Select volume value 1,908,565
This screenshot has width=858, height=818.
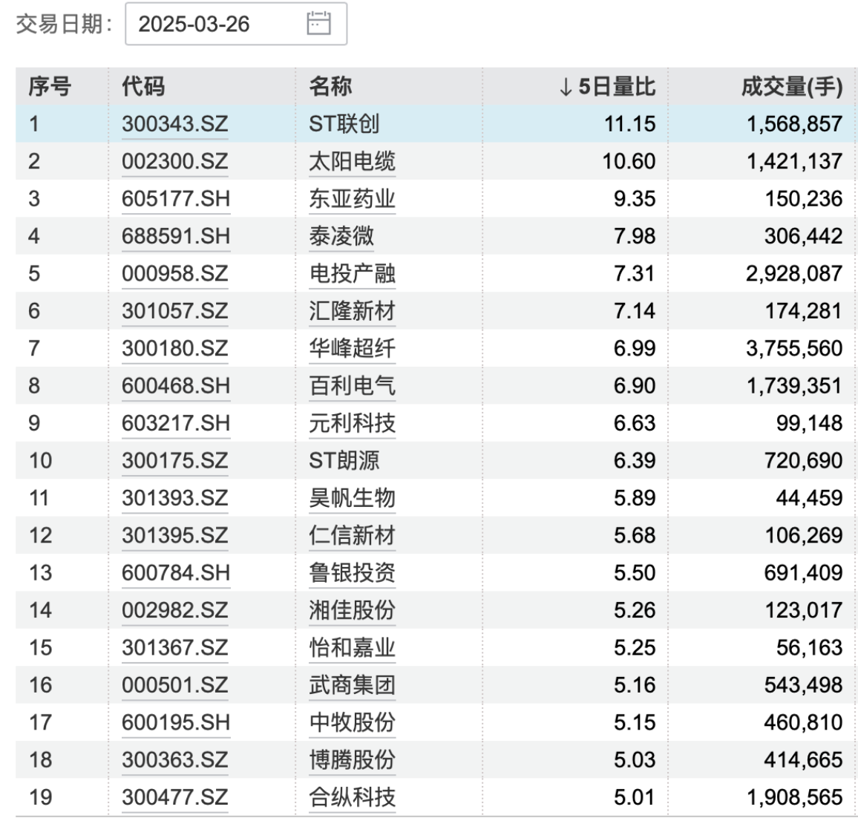coord(794,797)
